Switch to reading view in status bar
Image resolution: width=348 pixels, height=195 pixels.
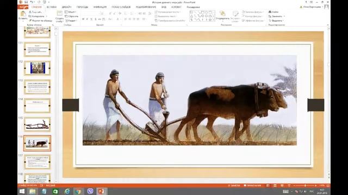click(x=282, y=185)
